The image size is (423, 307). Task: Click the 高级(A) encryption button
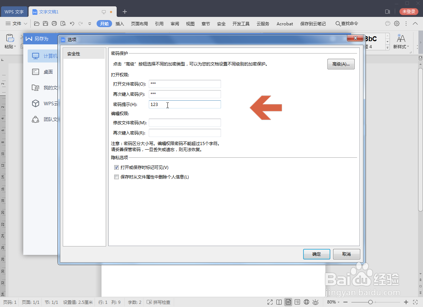tap(341, 64)
